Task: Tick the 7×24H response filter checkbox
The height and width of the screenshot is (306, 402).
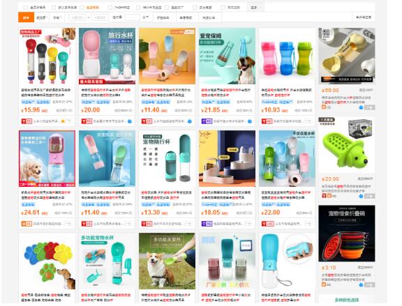Action: [110, 8]
